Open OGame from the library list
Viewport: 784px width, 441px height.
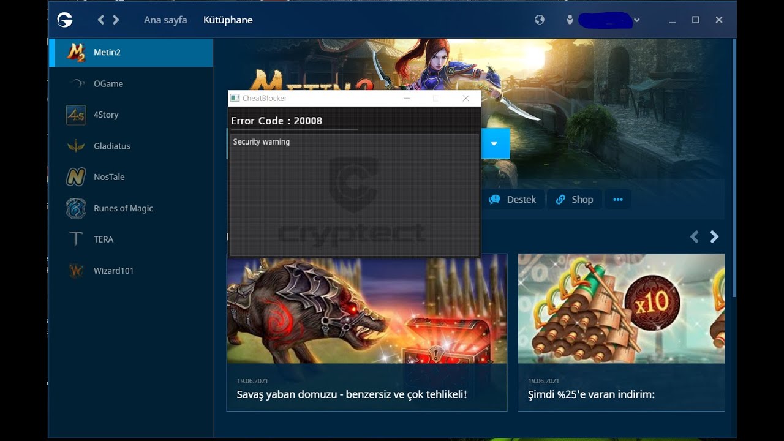click(131, 83)
